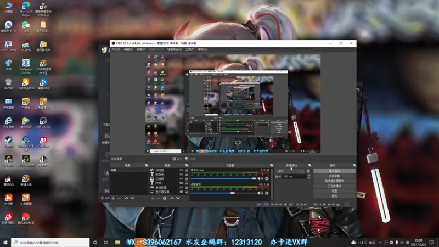Viewport: 439px width, 247px height.
Task: Toggle visibility of 浏览器 browser source
Action: point(181,170)
